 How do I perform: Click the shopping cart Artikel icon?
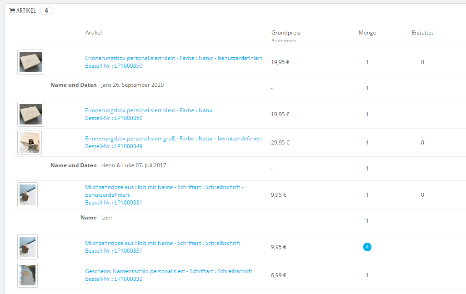click(12, 10)
